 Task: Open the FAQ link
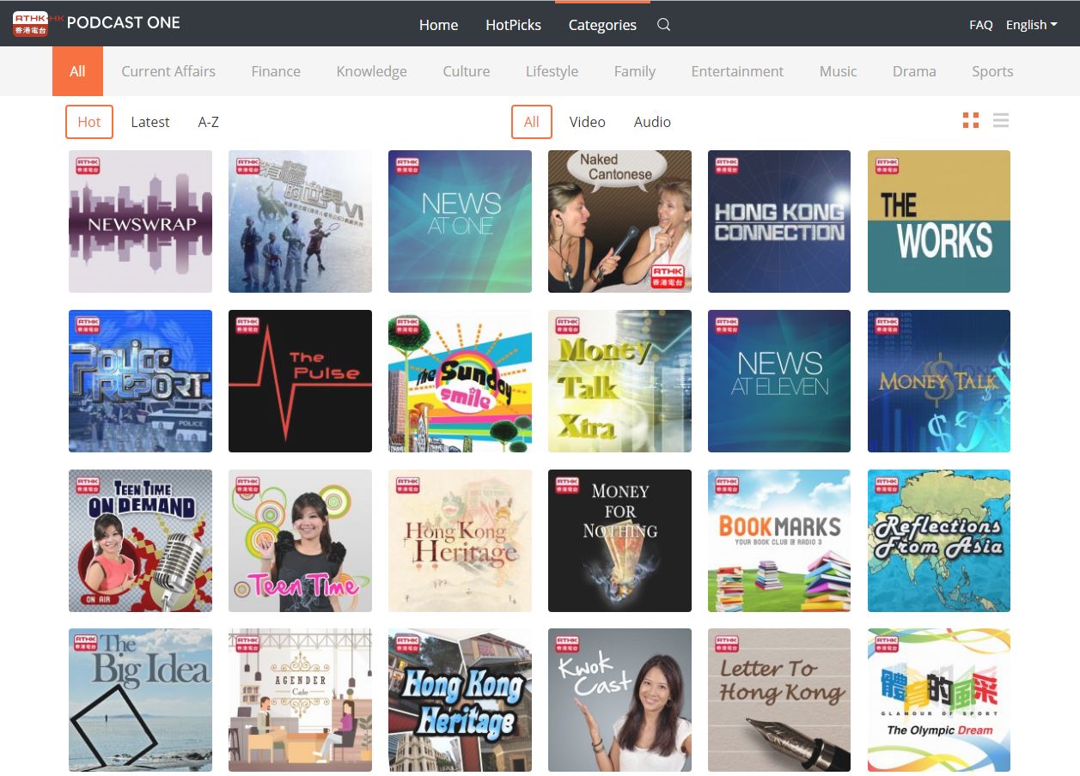tap(981, 25)
